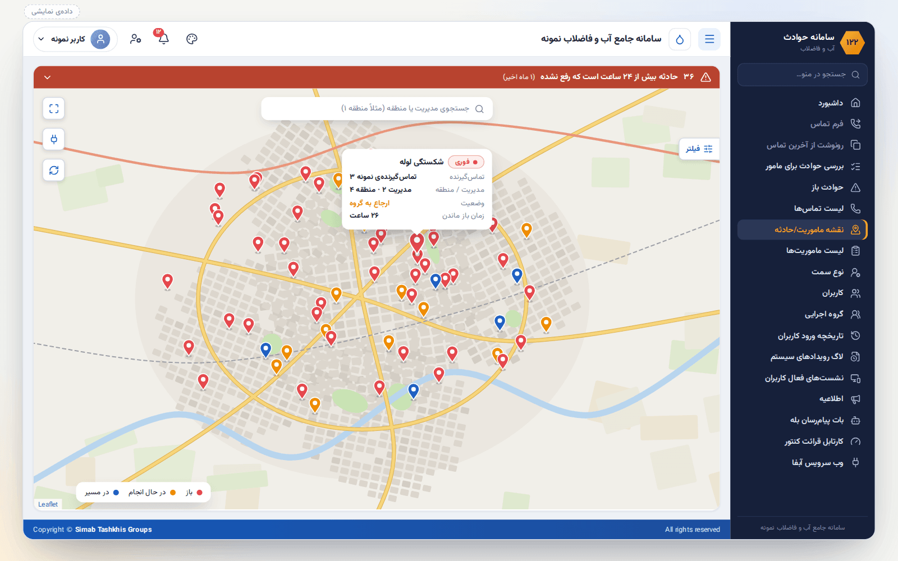Viewport: 898px width, 561px height.
Task: Expand the red alert banner chevron
Action: tap(47, 77)
